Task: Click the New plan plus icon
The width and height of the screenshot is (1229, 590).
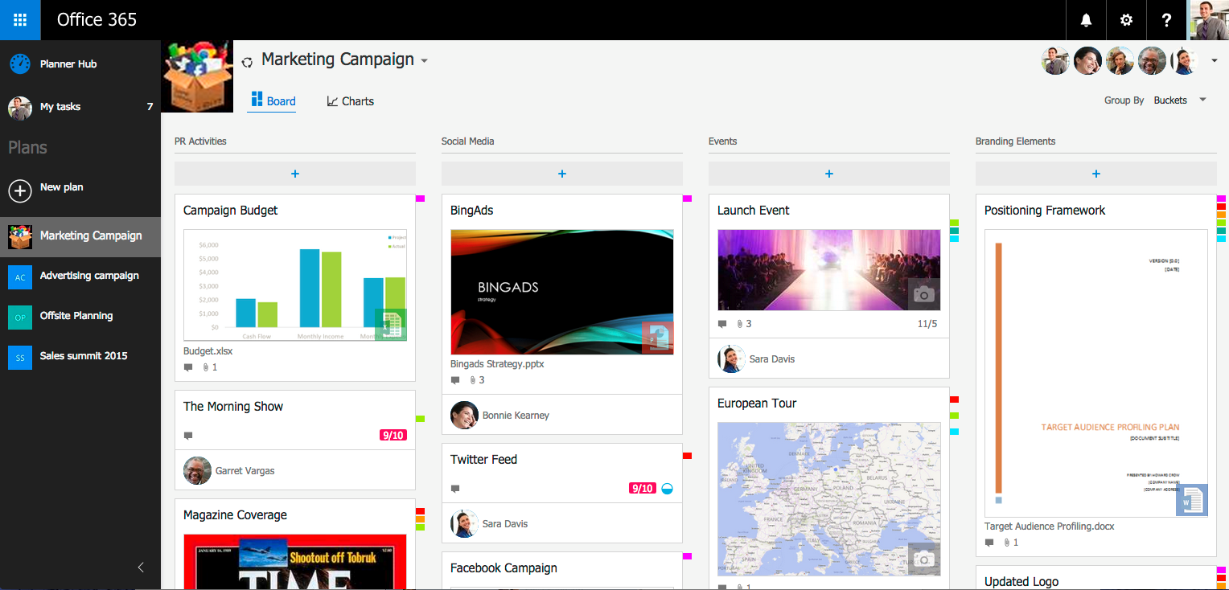Action: click(19, 191)
